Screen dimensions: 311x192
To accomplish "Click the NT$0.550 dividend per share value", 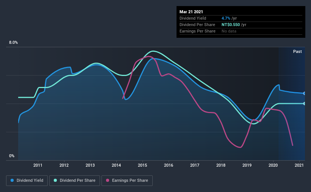I will click(x=231, y=25).
